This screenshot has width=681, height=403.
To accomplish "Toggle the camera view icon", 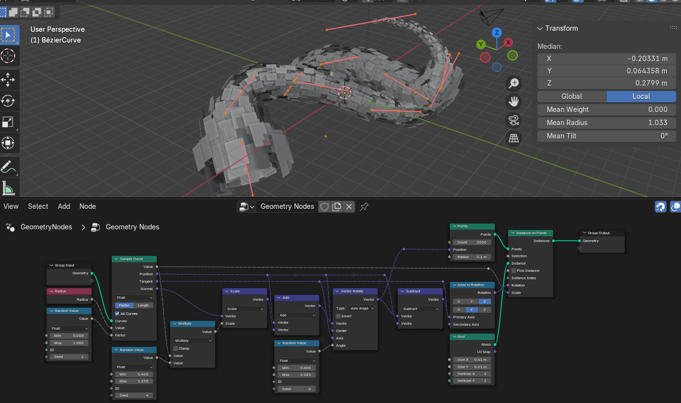I will pyautogui.click(x=513, y=120).
